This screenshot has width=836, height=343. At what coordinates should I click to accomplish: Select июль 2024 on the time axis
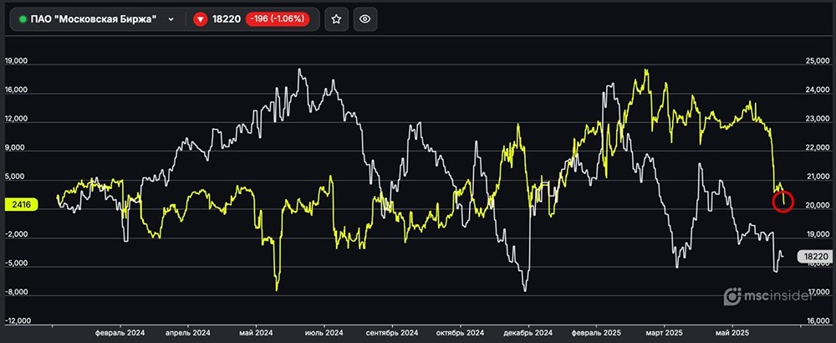[325, 332]
